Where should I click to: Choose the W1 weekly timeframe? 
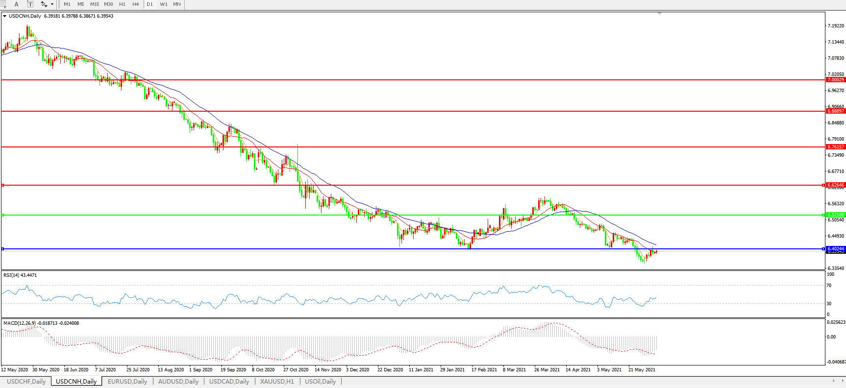click(x=164, y=4)
